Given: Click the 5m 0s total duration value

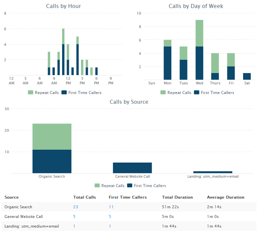Looking at the screenshot, I should click(168, 217).
